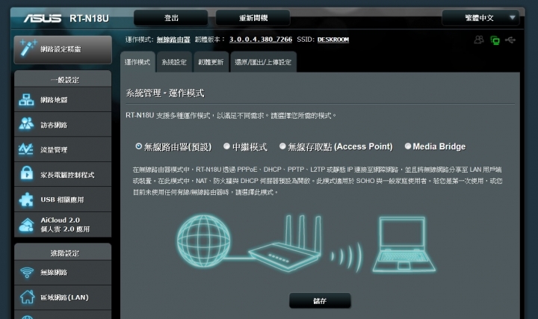Open firmware version 3.0.0.4.380_7266 link

coord(261,40)
